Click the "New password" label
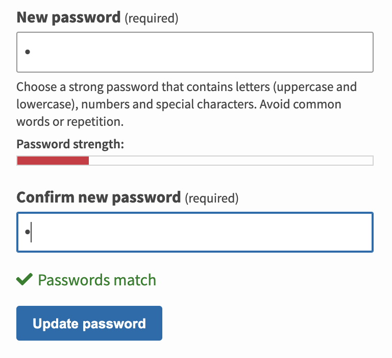 68,18
